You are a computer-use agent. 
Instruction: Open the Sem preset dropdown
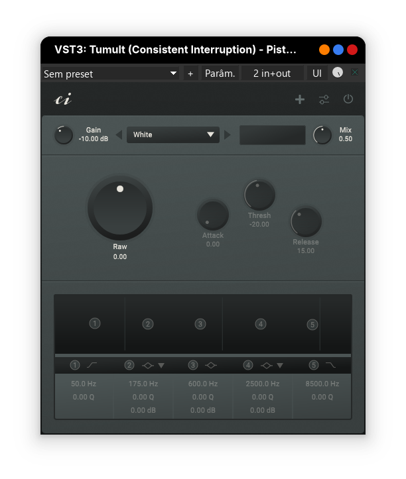coord(111,74)
